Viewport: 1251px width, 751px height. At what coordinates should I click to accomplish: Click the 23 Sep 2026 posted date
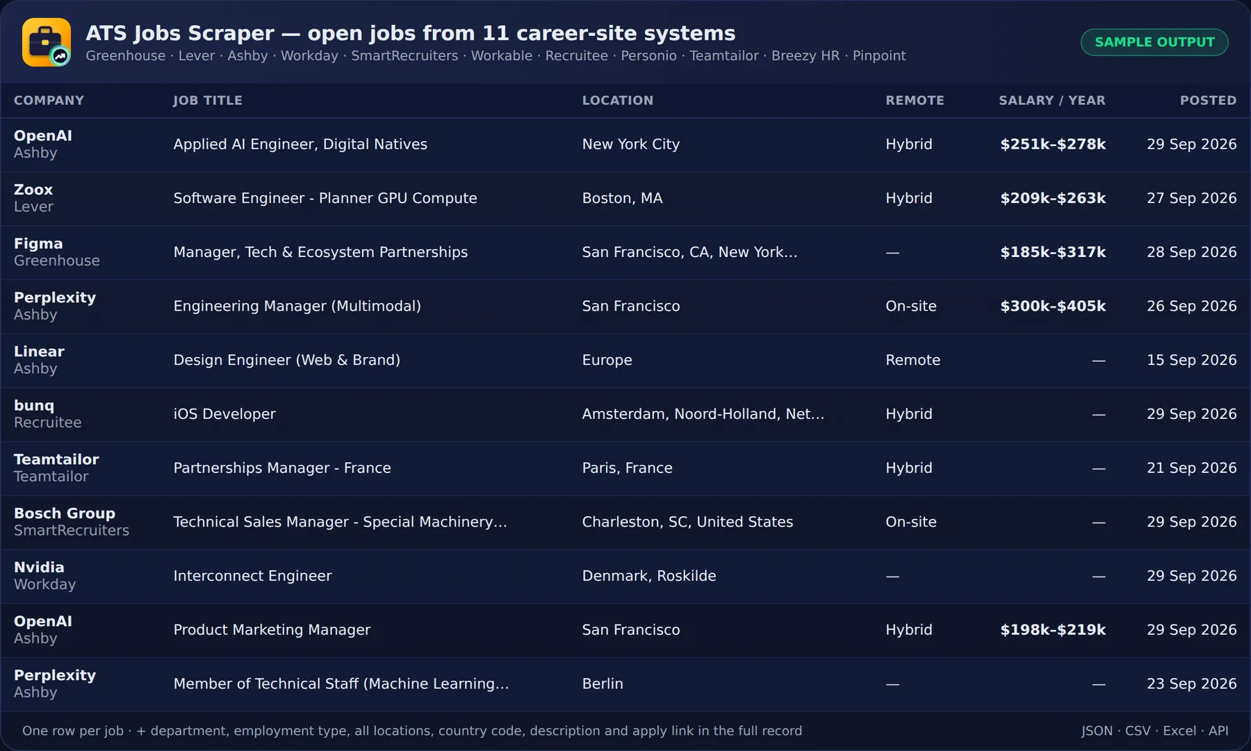tap(1191, 684)
